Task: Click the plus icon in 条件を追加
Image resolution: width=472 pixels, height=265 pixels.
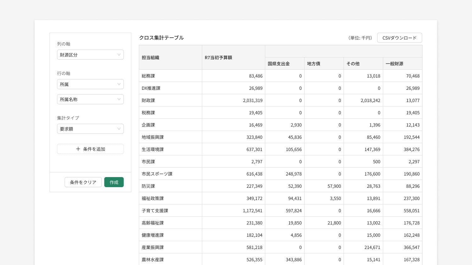Action: (78, 149)
